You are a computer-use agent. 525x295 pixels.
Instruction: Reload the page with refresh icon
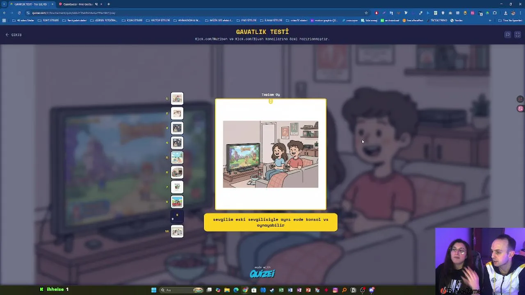[x=19, y=13]
